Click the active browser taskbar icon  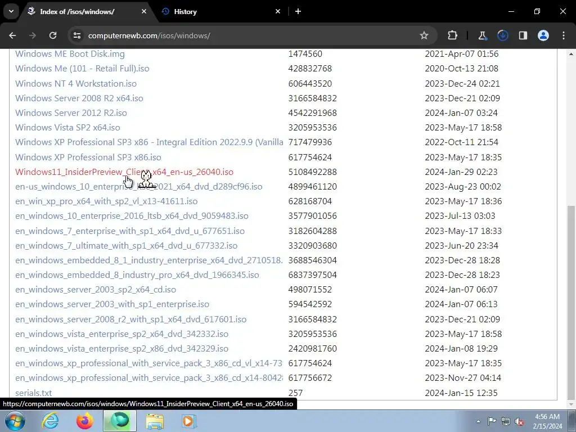[120, 421]
